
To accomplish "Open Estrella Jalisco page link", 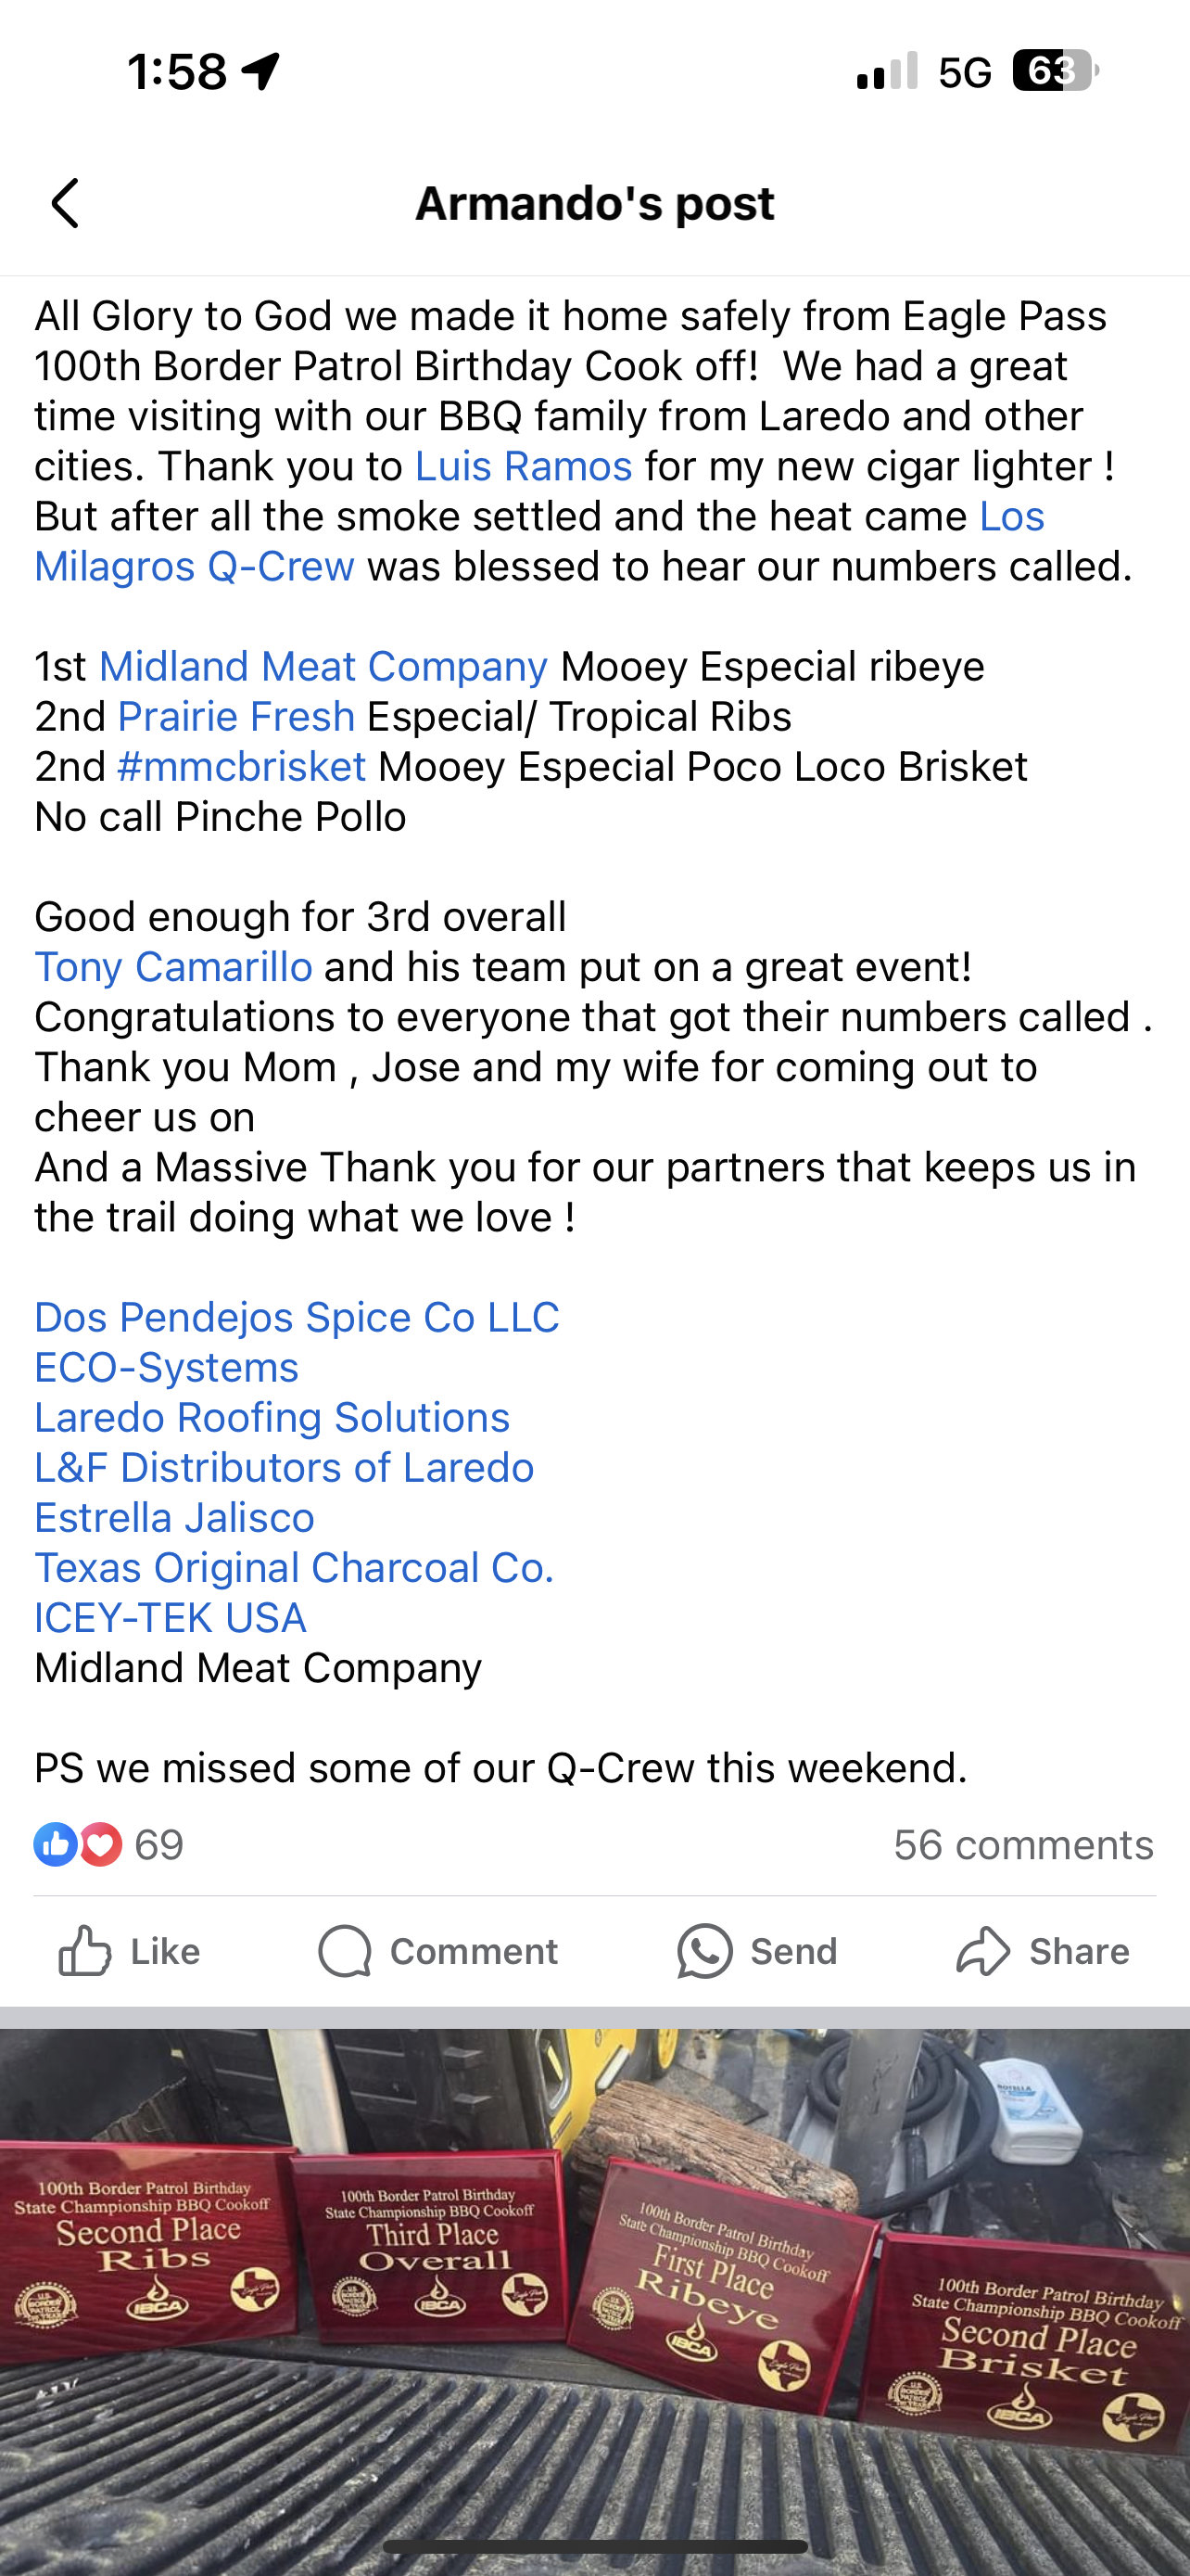I will tap(174, 1517).
